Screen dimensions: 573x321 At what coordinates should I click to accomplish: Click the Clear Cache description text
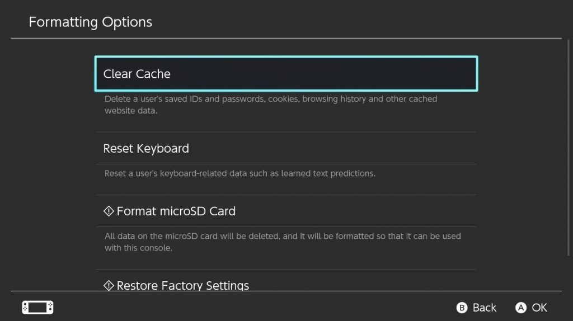click(x=271, y=105)
